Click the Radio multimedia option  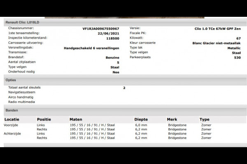21,102
